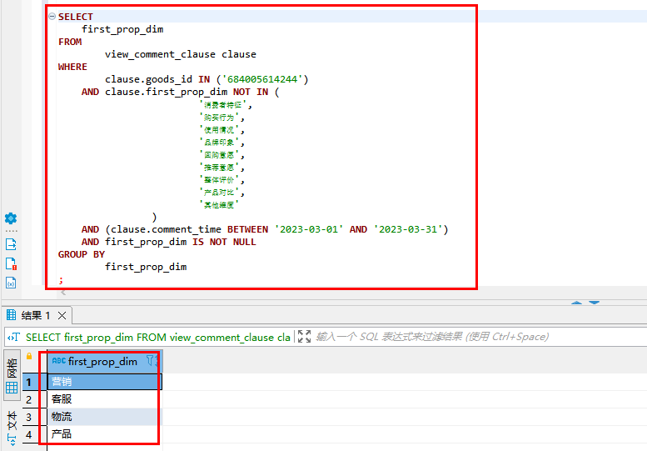Click the file icon with red badge

[x=11, y=264]
